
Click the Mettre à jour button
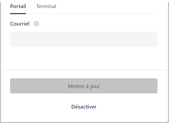pyautogui.click(x=84, y=86)
